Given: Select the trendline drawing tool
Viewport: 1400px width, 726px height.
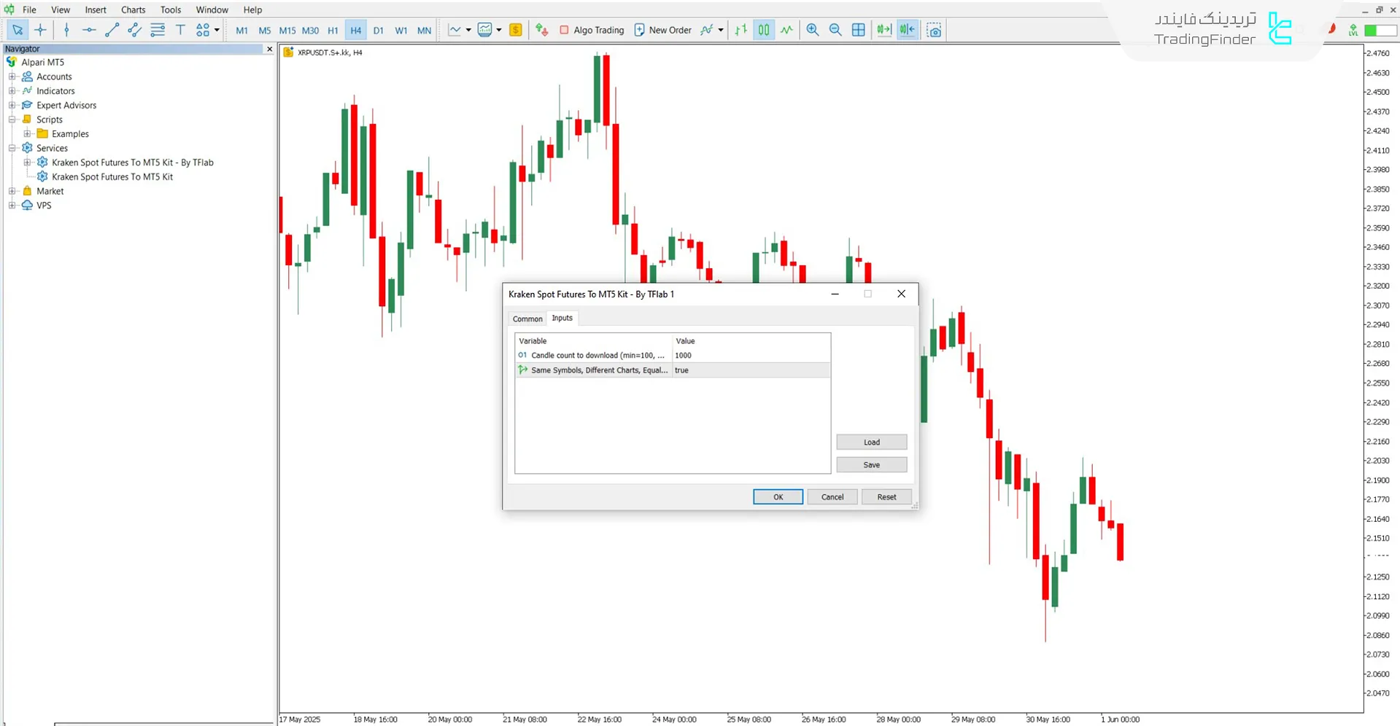Looking at the screenshot, I should tap(112, 30).
